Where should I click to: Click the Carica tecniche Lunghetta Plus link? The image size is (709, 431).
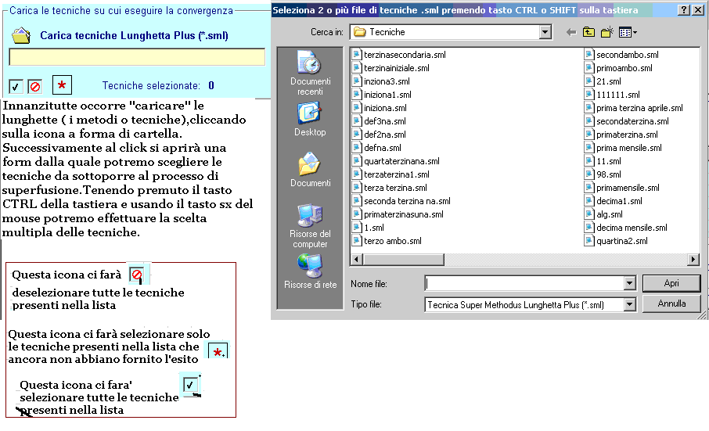pyautogui.click(x=135, y=36)
